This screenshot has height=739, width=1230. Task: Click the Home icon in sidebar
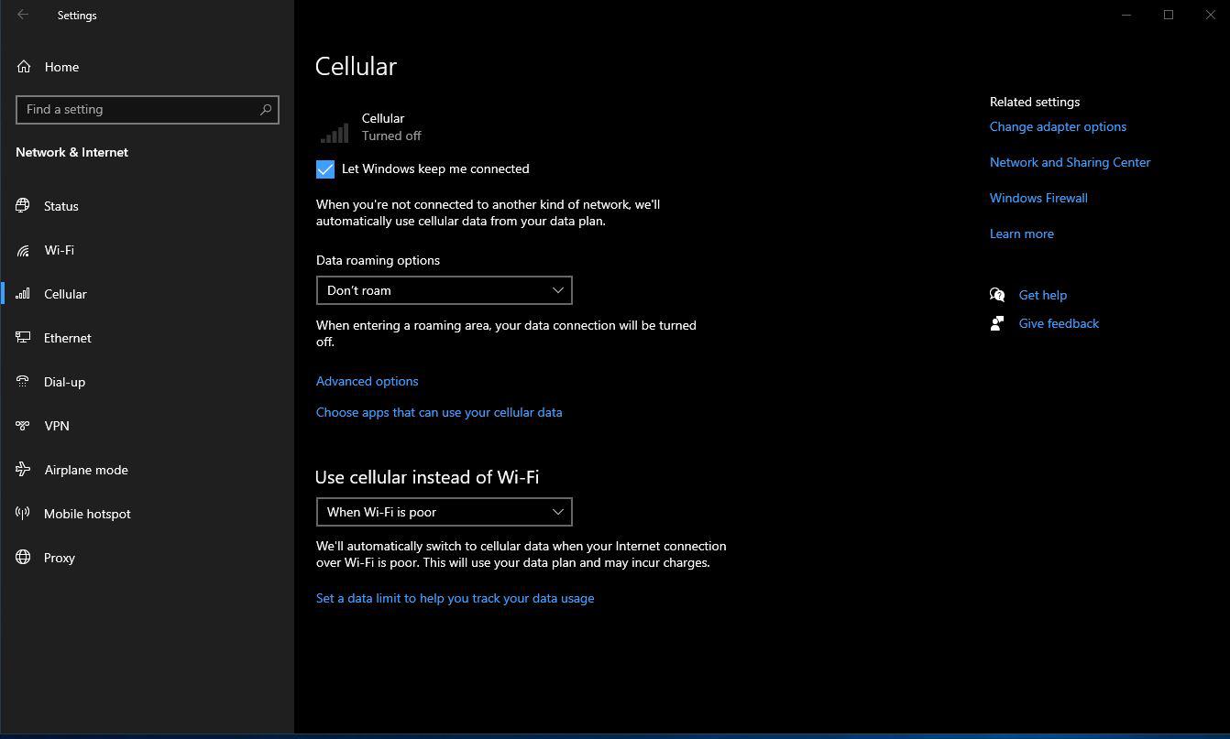pos(24,67)
